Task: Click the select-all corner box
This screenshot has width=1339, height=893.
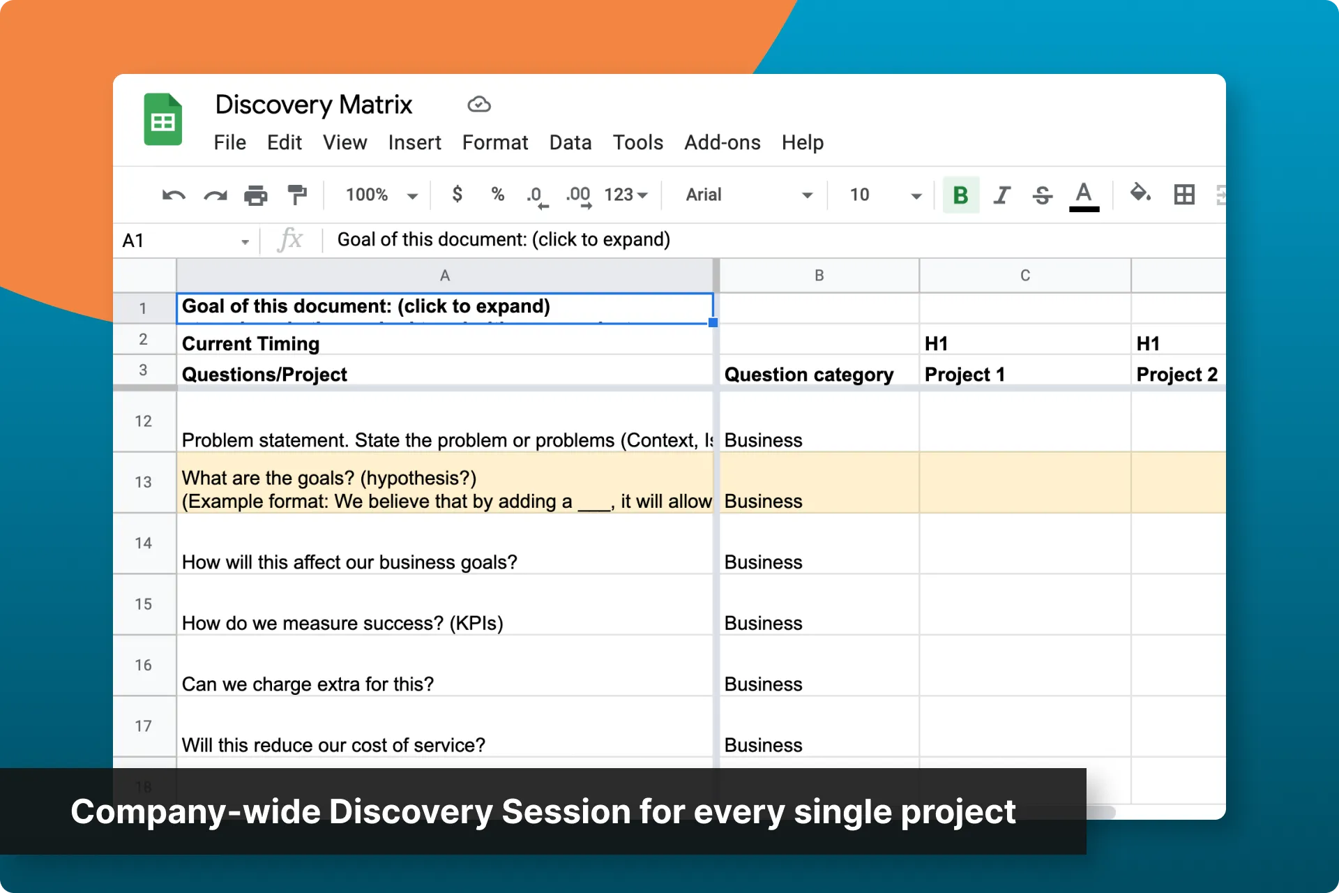Action: pyautogui.click(x=144, y=276)
